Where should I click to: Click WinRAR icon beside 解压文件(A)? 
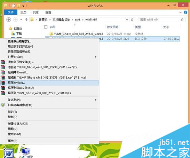point(3,82)
